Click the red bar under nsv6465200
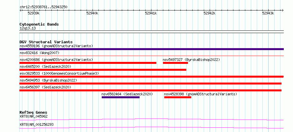Image resolution: width=293 pixels, height=132 pixels. coord(103,70)
